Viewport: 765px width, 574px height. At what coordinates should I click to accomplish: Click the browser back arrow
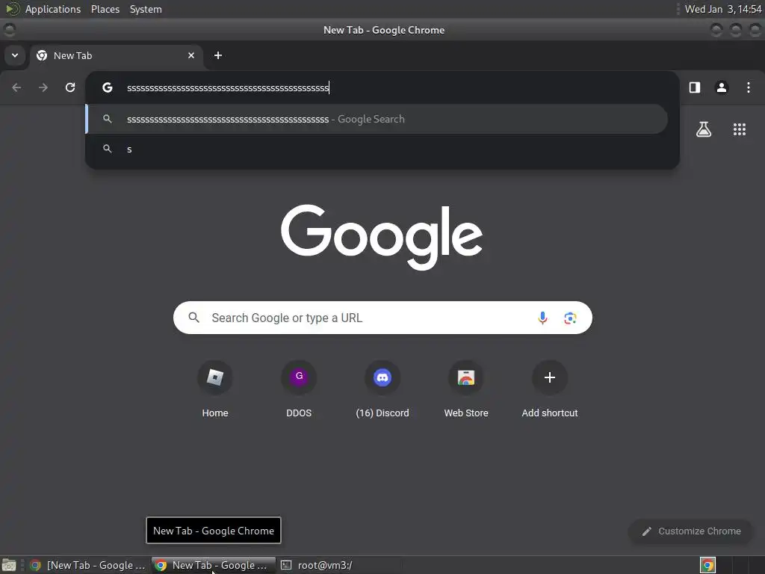pos(16,87)
